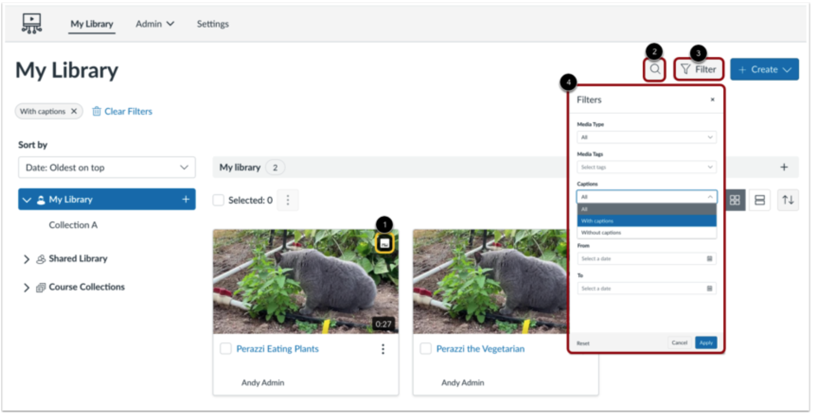Select Collection A in the tree

[x=73, y=225]
